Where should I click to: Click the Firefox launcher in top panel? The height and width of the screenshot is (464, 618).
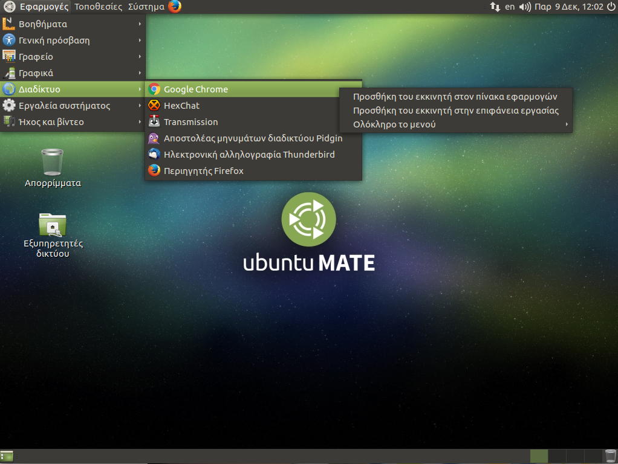coord(175,7)
